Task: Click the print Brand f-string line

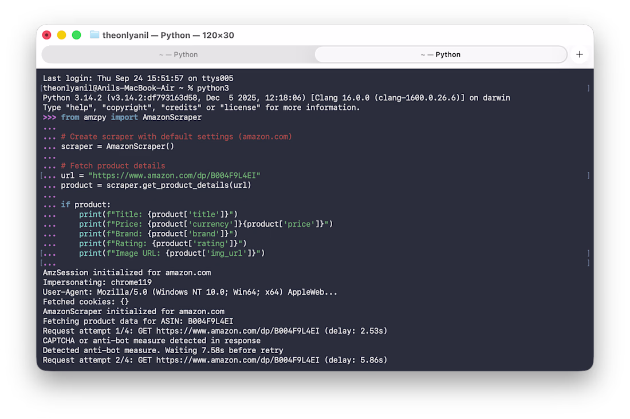Action: [x=158, y=234]
